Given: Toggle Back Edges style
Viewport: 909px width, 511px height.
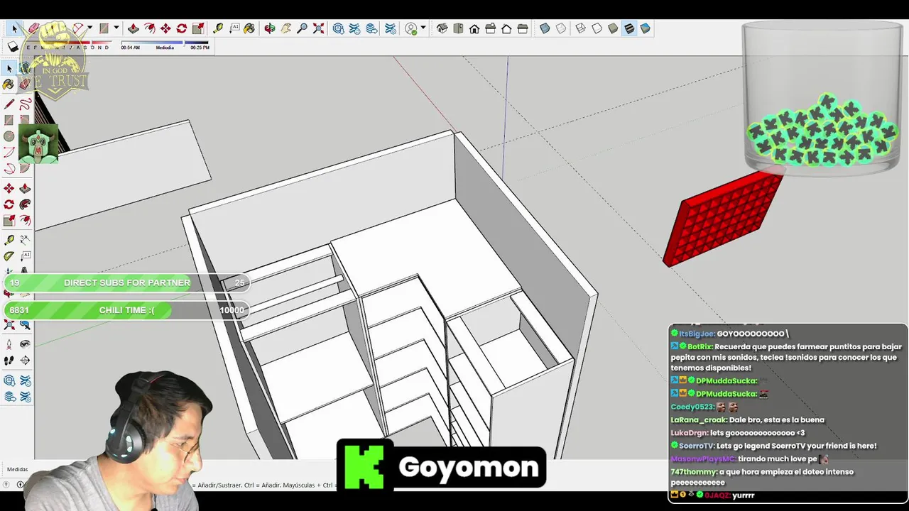Looking at the screenshot, I should 561,28.
